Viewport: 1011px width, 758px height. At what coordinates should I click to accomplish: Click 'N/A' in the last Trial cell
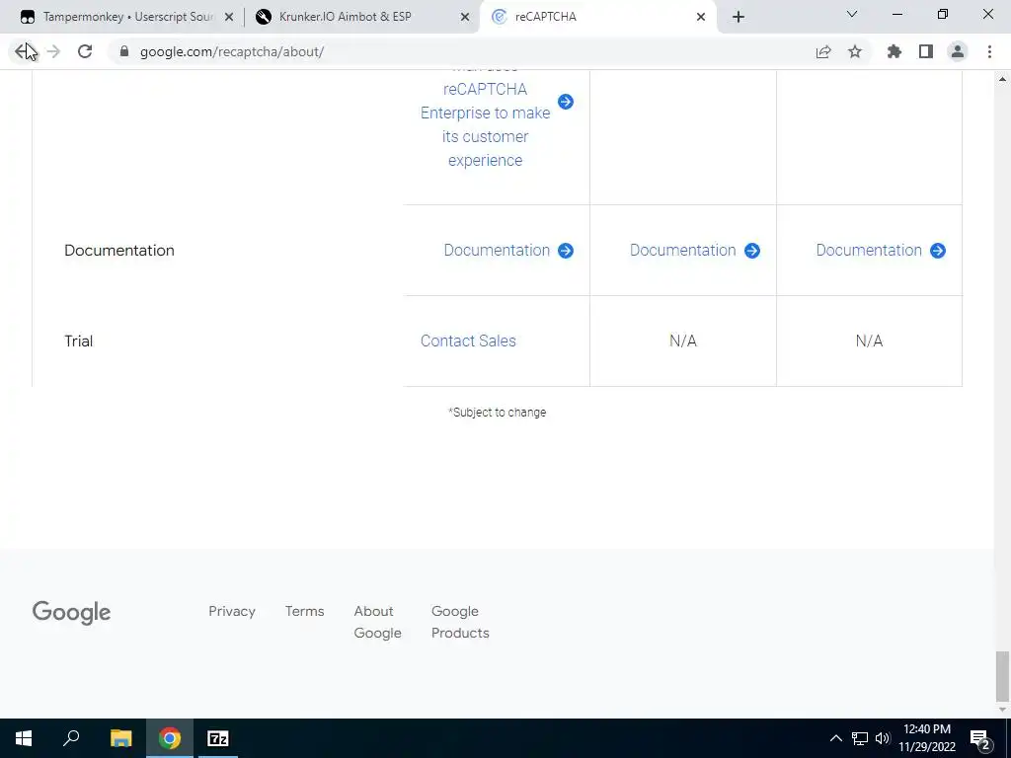[869, 341]
